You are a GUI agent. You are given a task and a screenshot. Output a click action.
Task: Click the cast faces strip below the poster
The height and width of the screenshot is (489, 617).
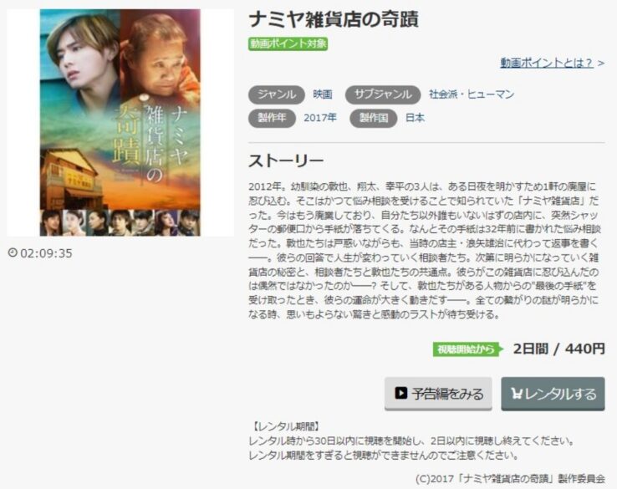[120, 222]
